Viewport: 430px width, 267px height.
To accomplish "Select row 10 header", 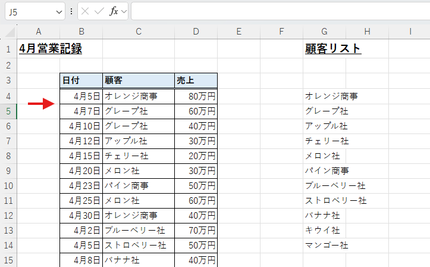I will click(x=8, y=185).
